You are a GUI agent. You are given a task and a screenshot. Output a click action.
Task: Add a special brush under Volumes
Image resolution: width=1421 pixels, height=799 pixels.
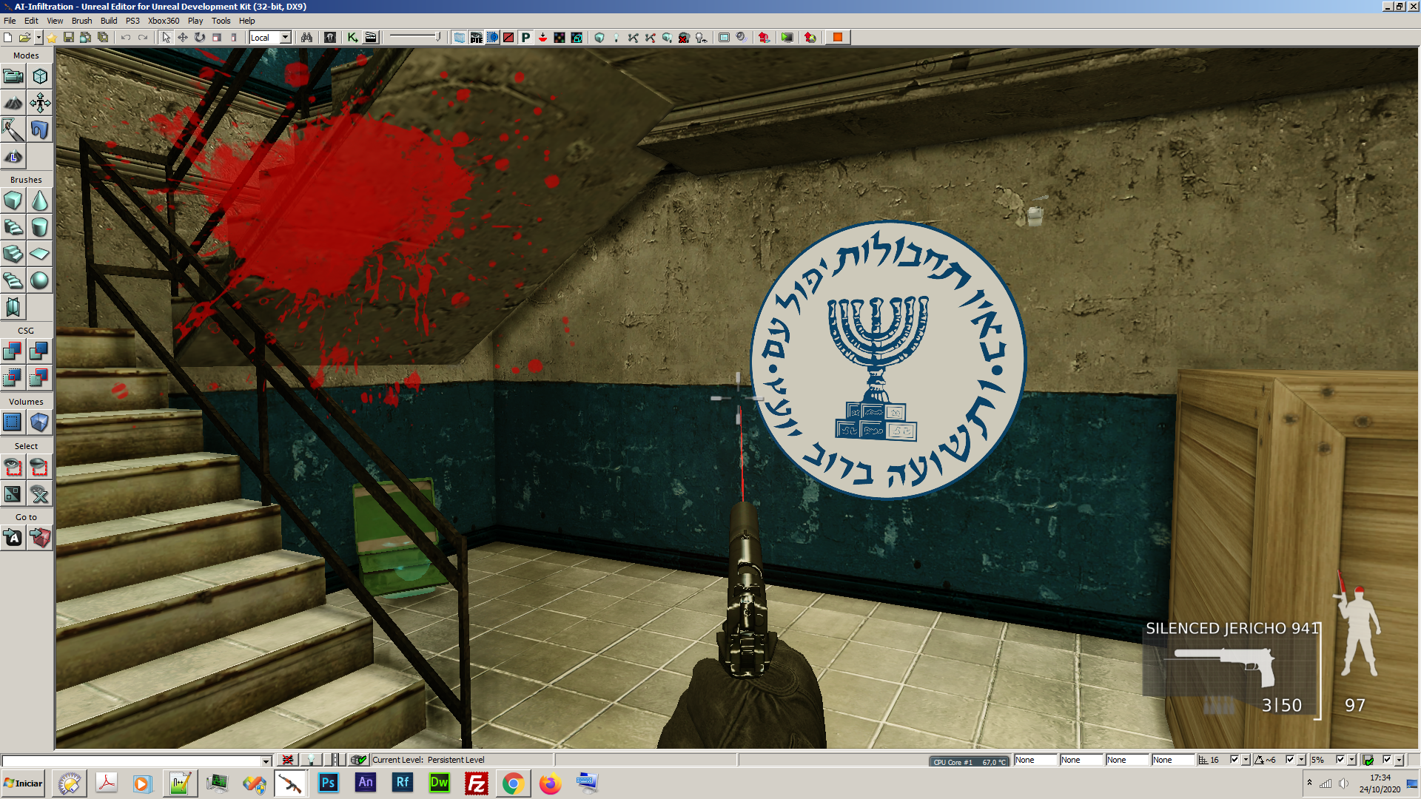click(x=13, y=422)
